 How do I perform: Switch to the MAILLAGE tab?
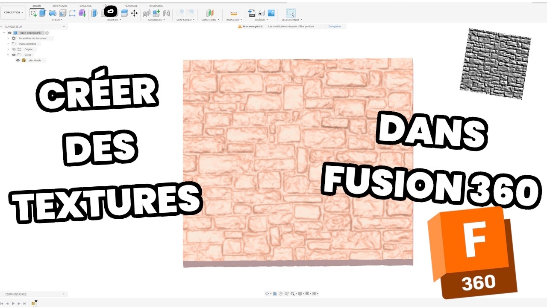click(85, 6)
